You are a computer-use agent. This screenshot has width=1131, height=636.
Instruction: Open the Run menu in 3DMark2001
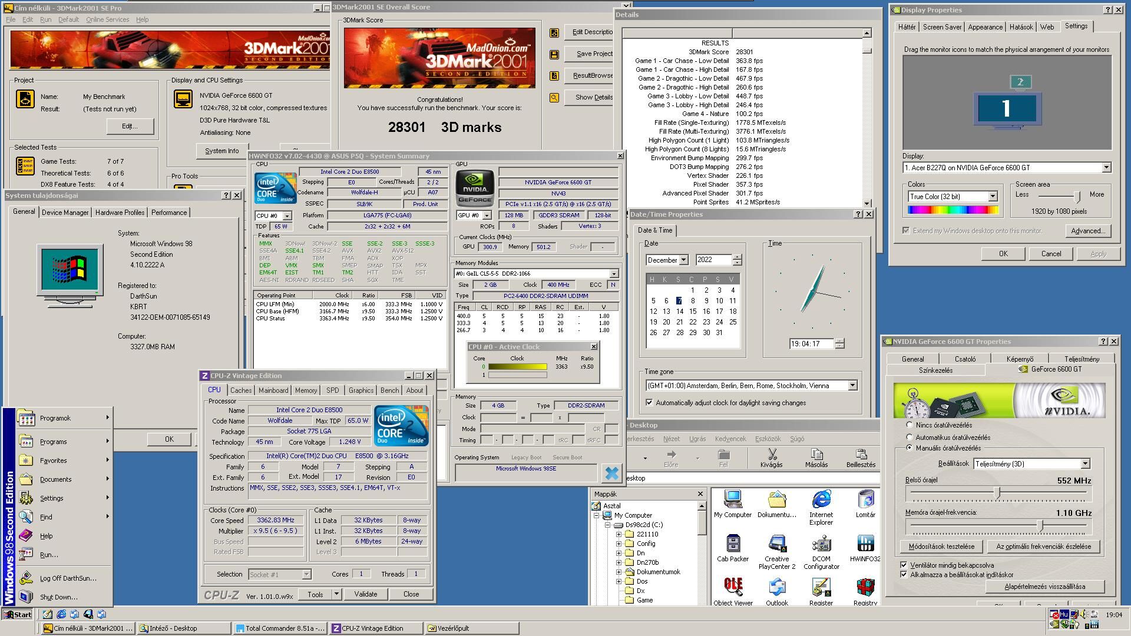[x=45, y=19]
